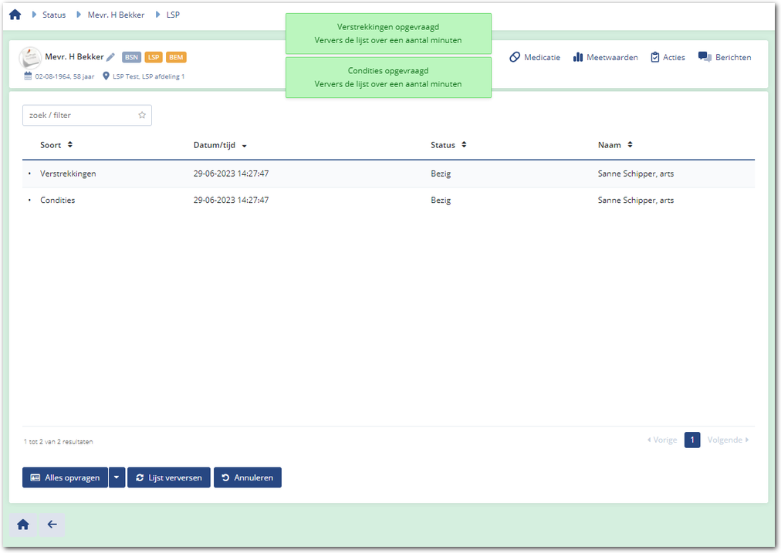
Task: Click the orange BEM badge
Action: 176,57
